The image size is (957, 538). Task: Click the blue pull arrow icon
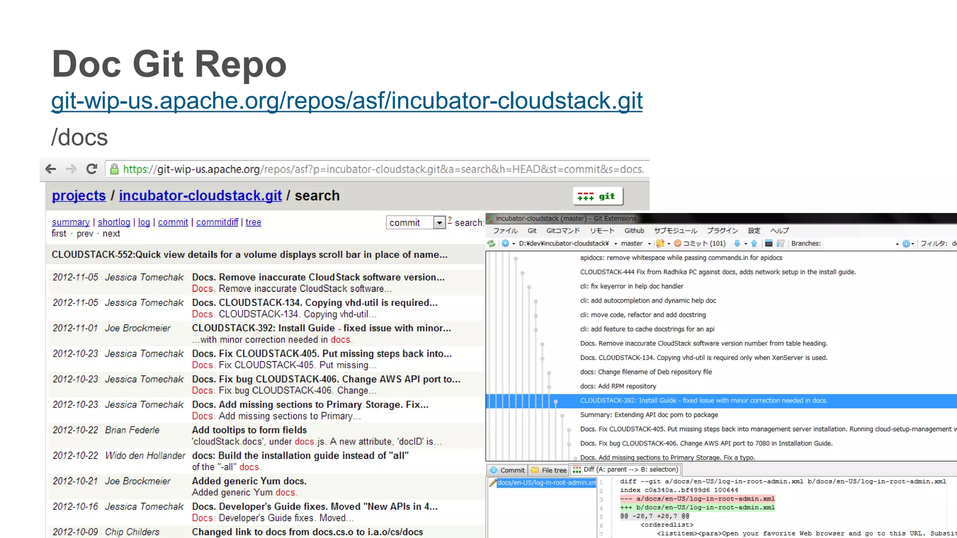(737, 243)
